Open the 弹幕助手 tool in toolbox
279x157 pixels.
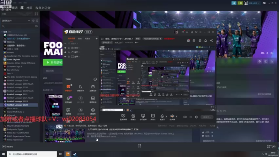(68, 88)
